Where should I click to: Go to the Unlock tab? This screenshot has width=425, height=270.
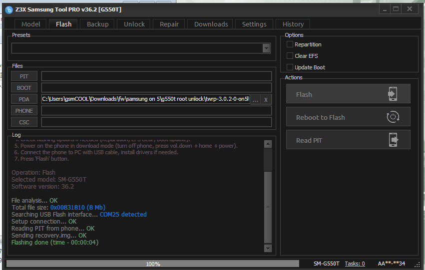tap(134, 24)
